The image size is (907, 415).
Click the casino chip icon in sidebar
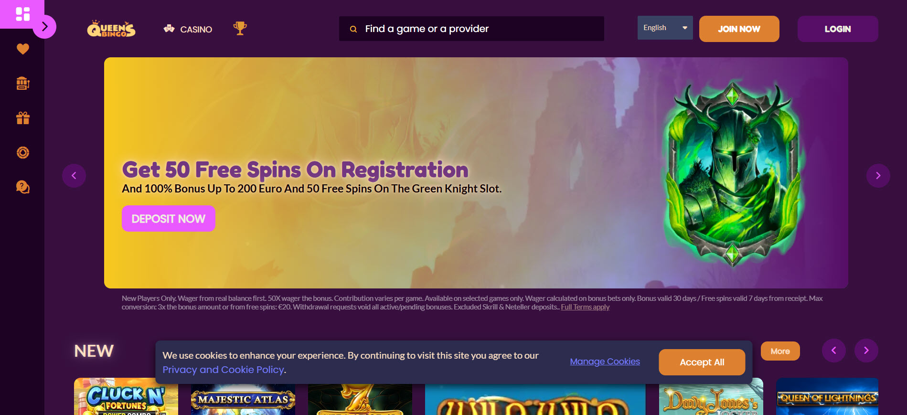coord(22,152)
